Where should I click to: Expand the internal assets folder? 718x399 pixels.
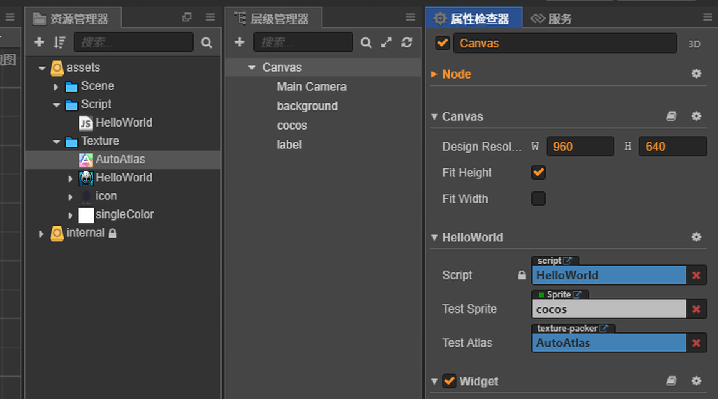click(42, 234)
